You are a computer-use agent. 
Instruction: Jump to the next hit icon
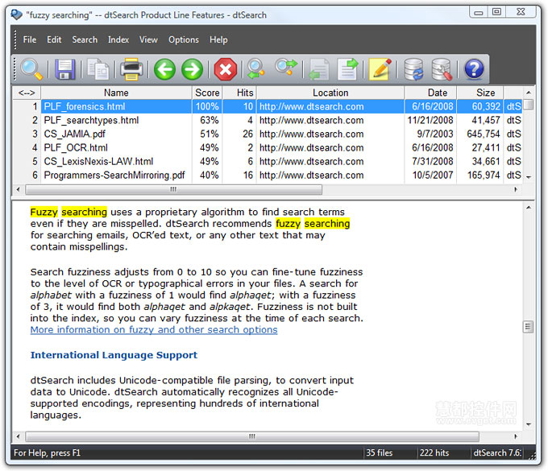point(286,68)
